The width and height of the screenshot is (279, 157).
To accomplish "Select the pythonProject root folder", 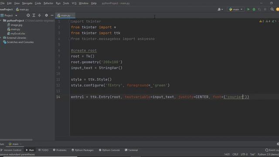I will (x=15, y=20).
